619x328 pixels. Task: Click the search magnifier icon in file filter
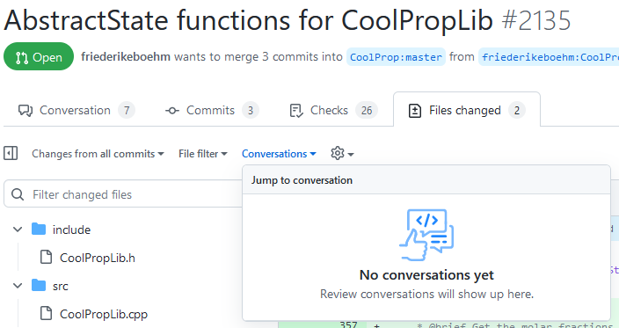tap(18, 194)
